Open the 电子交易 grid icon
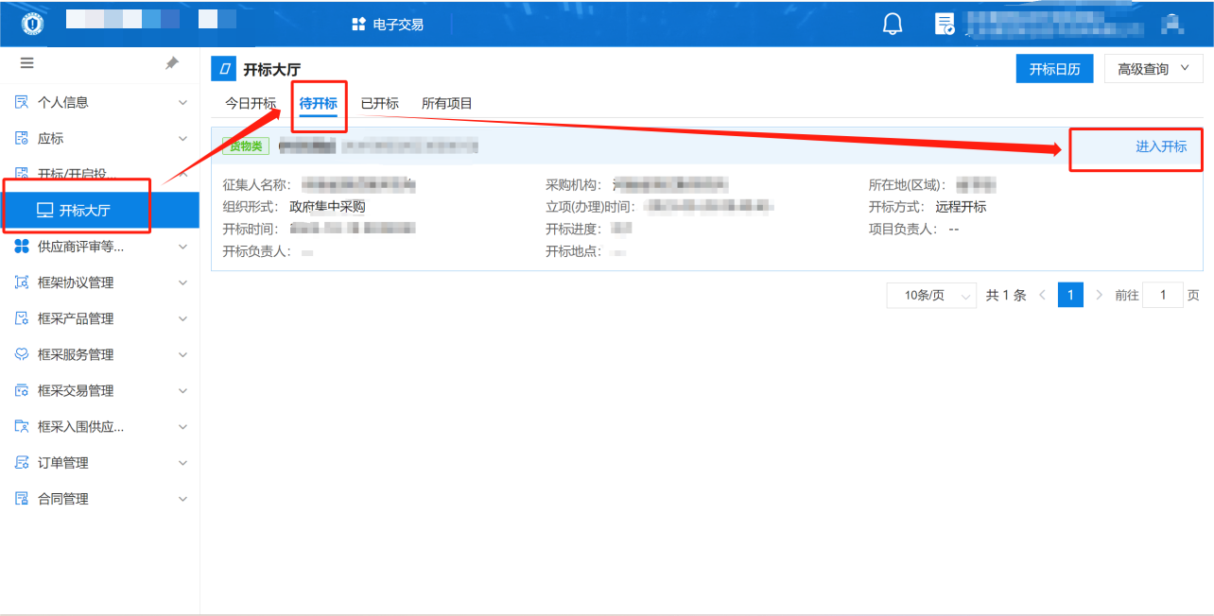This screenshot has height=616, width=1214. (358, 24)
